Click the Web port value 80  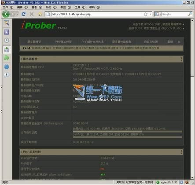coord(74,107)
